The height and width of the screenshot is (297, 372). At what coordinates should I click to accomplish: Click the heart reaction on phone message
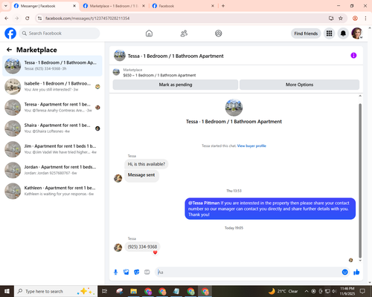click(x=155, y=252)
